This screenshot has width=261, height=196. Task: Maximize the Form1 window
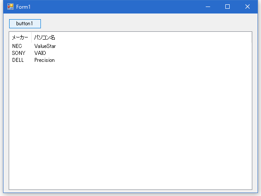tap(228, 7)
